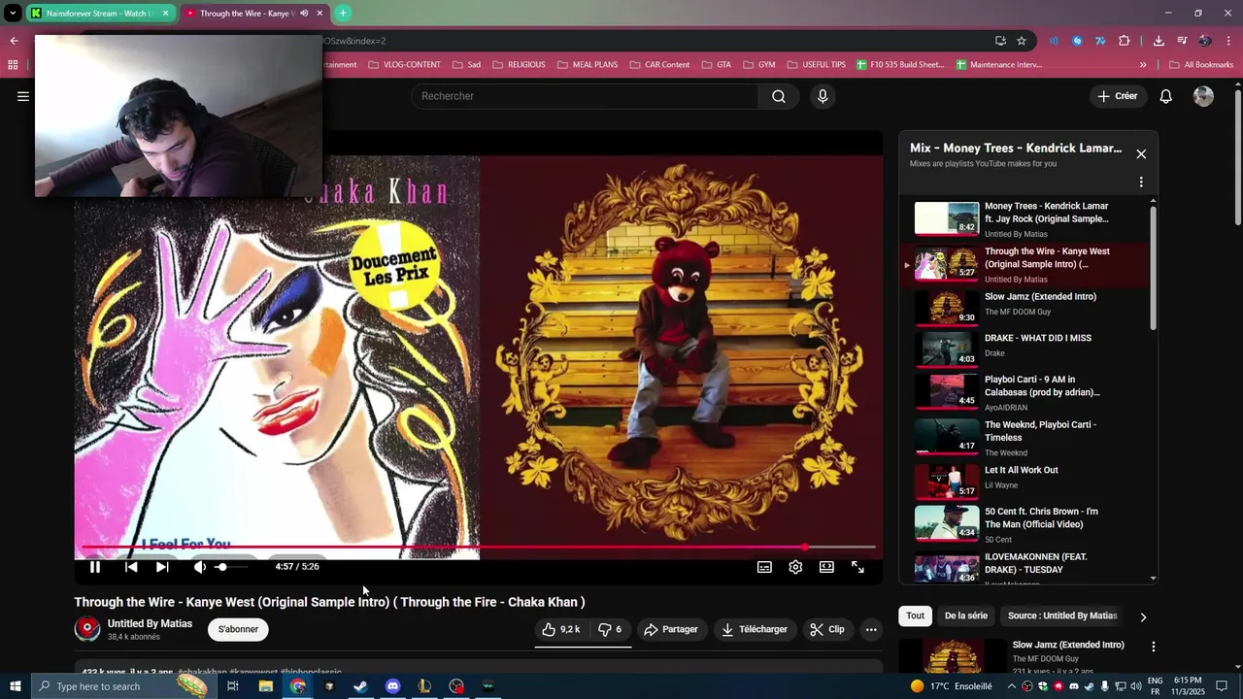
Task: Close the Mix playlist panel
Action: pos(1141,153)
